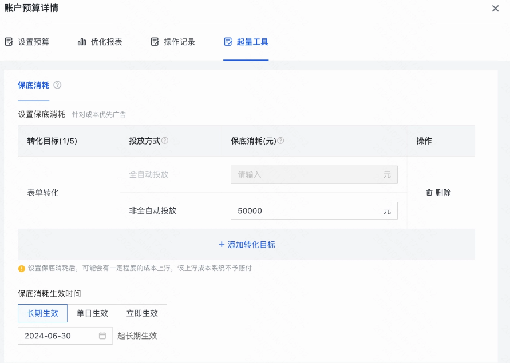Click the help icon beside 投放方式 column

(x=165, y=139)
